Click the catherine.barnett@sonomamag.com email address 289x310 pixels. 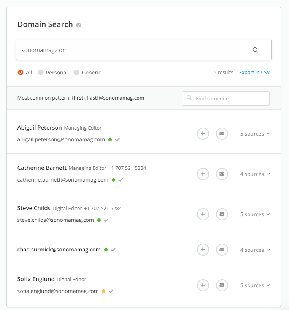coord(63,180)
